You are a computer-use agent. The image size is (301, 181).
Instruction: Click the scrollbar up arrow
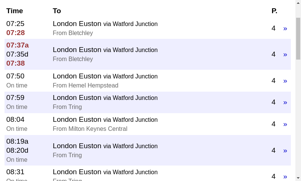click(298, 3)
